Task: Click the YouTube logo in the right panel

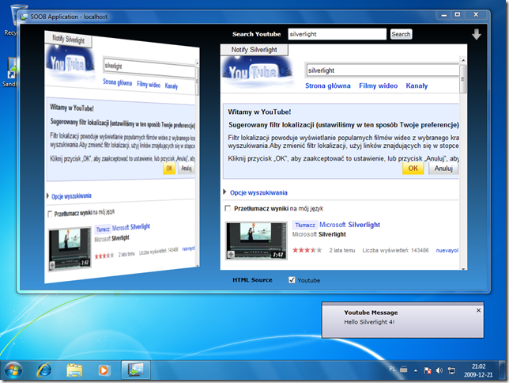Action: click(x=257, y=72)
